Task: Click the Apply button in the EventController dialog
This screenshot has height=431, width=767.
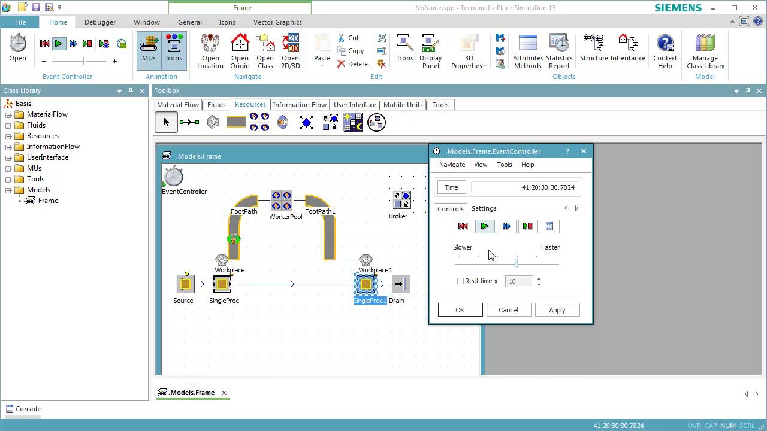Action: click(x=557, y=309)
